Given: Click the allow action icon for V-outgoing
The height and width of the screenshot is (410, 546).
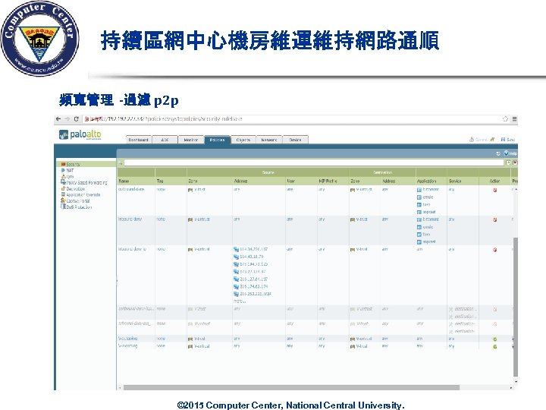Looking at the screenshot, I should [x=494, y=339].
